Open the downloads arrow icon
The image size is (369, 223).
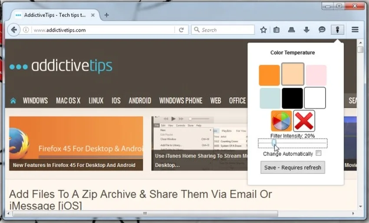306,30
